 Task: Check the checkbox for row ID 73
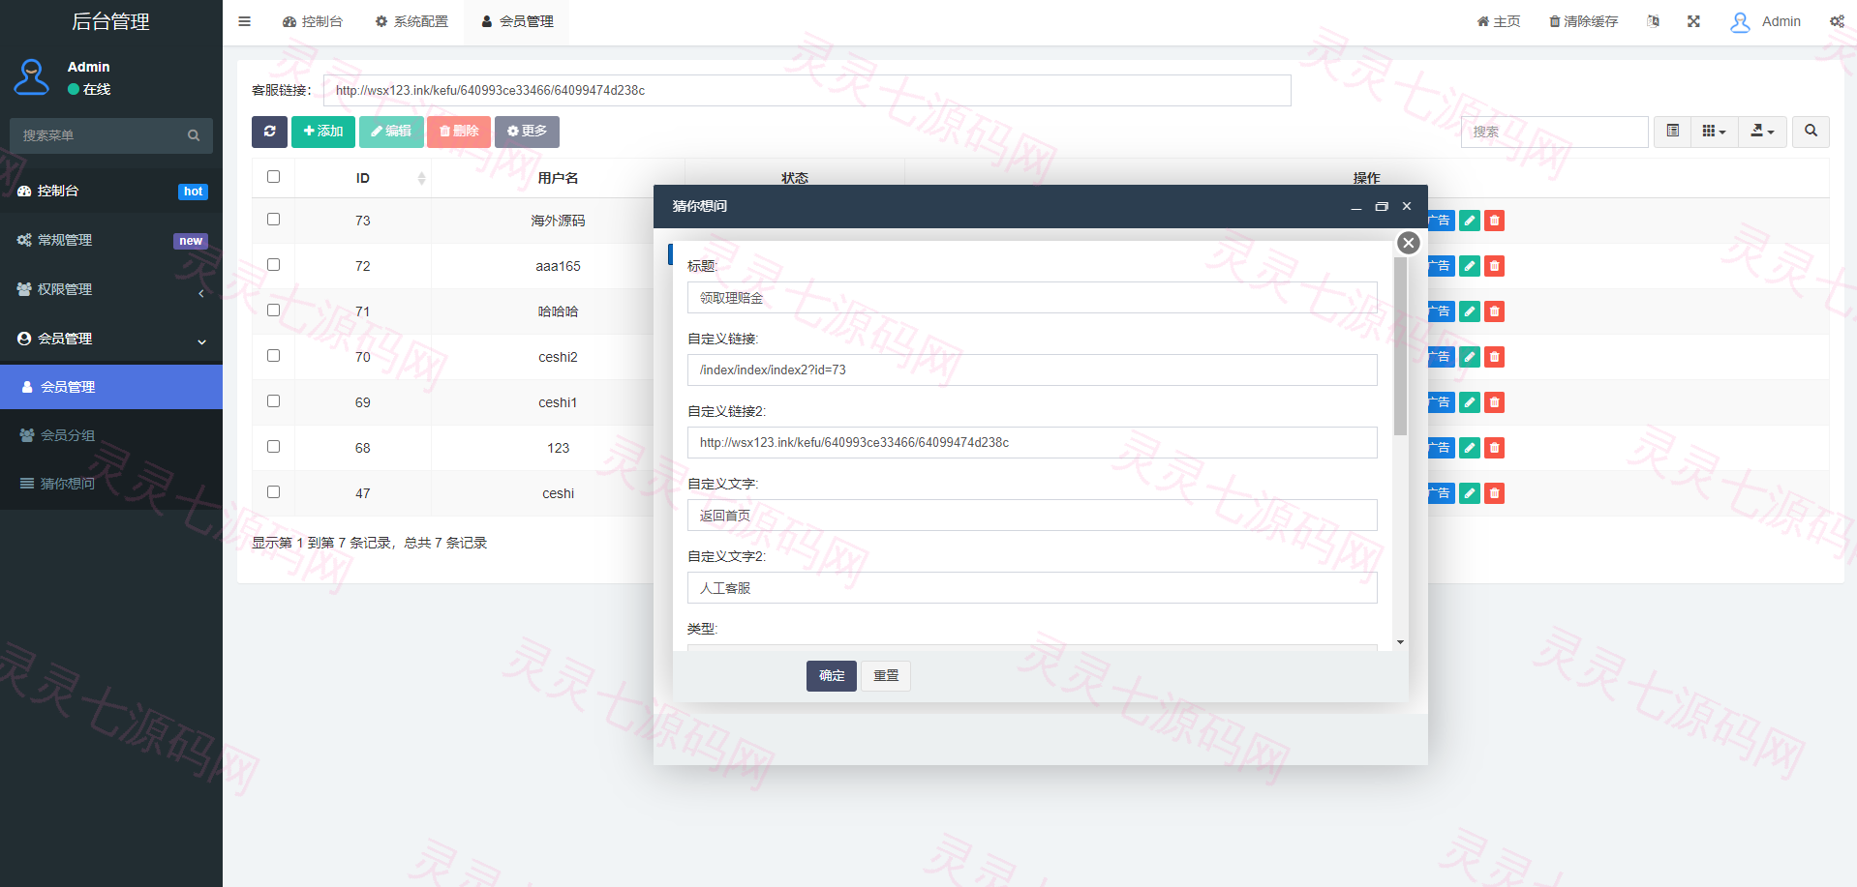pyautogui.click(x=273, y=220)
